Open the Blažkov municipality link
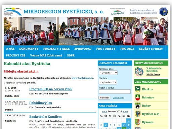 pos(147,89)
